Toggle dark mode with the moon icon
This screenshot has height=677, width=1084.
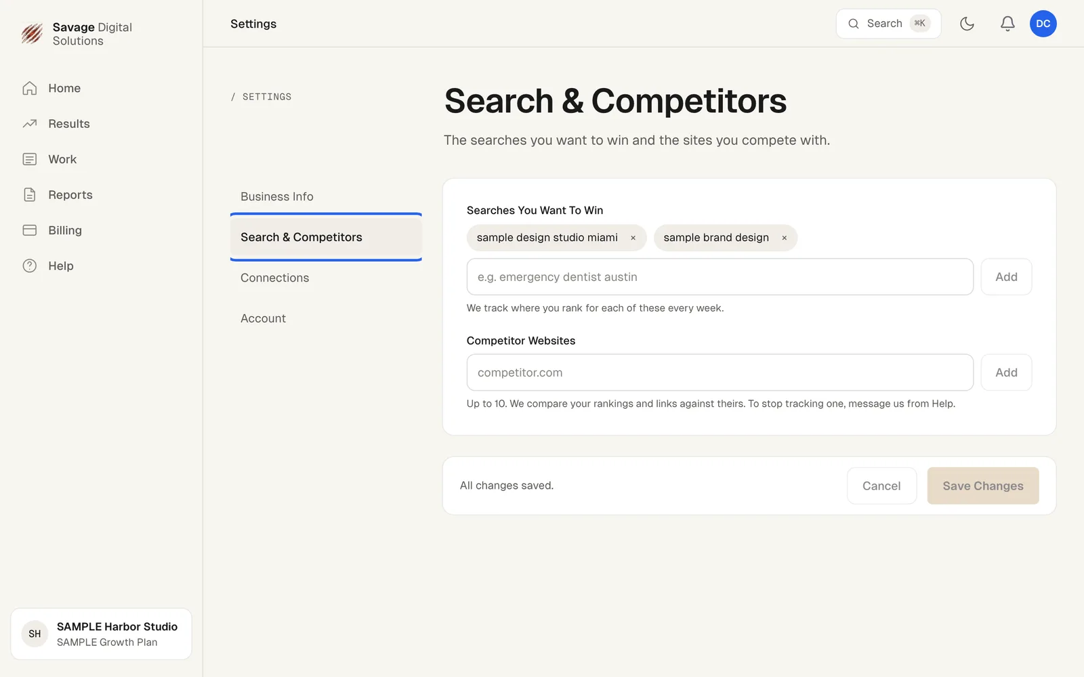(967, 24)
